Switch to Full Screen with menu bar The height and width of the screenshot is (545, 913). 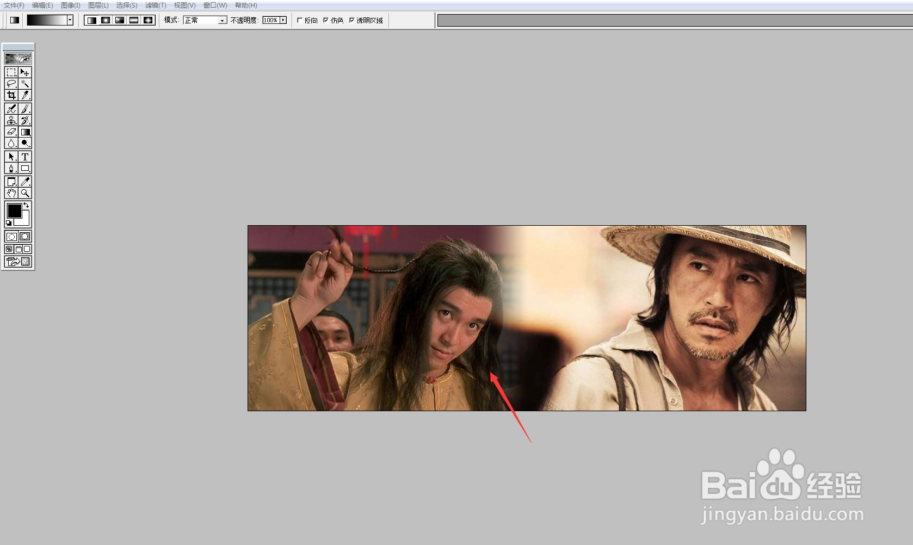point(18,249)
